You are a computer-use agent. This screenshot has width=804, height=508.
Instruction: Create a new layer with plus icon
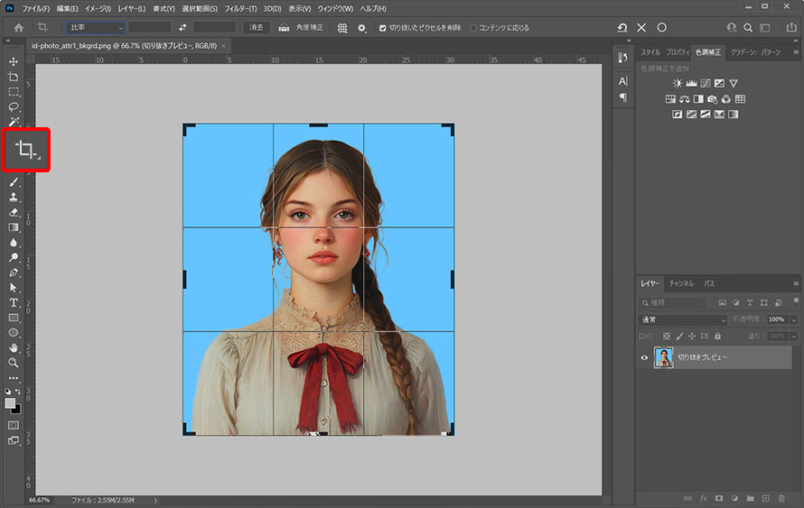(x=765, y=498)
